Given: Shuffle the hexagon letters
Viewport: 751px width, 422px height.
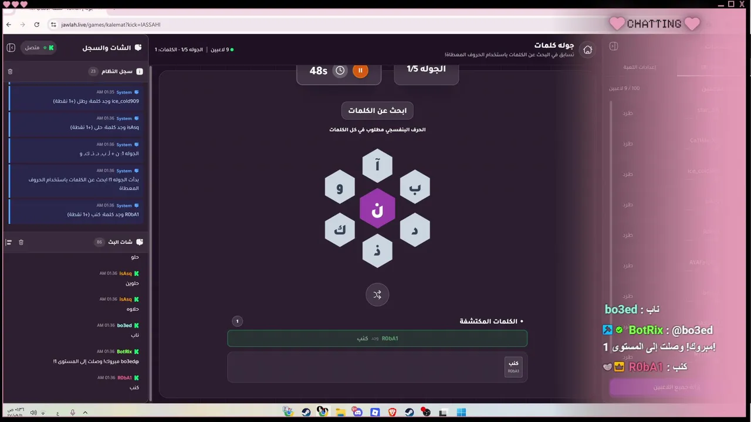Looking at the screenshot, I should (x=377, y=295).
